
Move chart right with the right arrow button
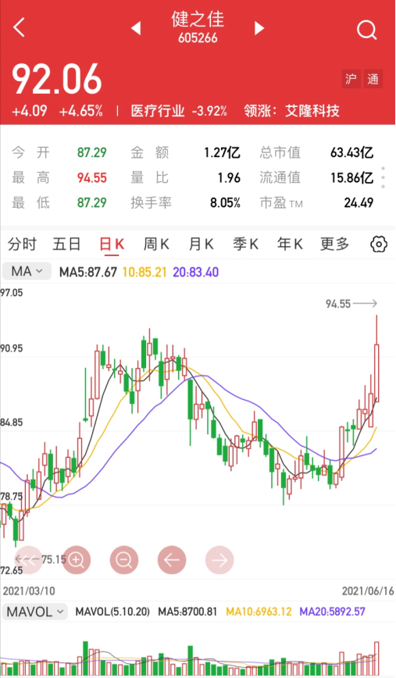(x=219, y=560)
